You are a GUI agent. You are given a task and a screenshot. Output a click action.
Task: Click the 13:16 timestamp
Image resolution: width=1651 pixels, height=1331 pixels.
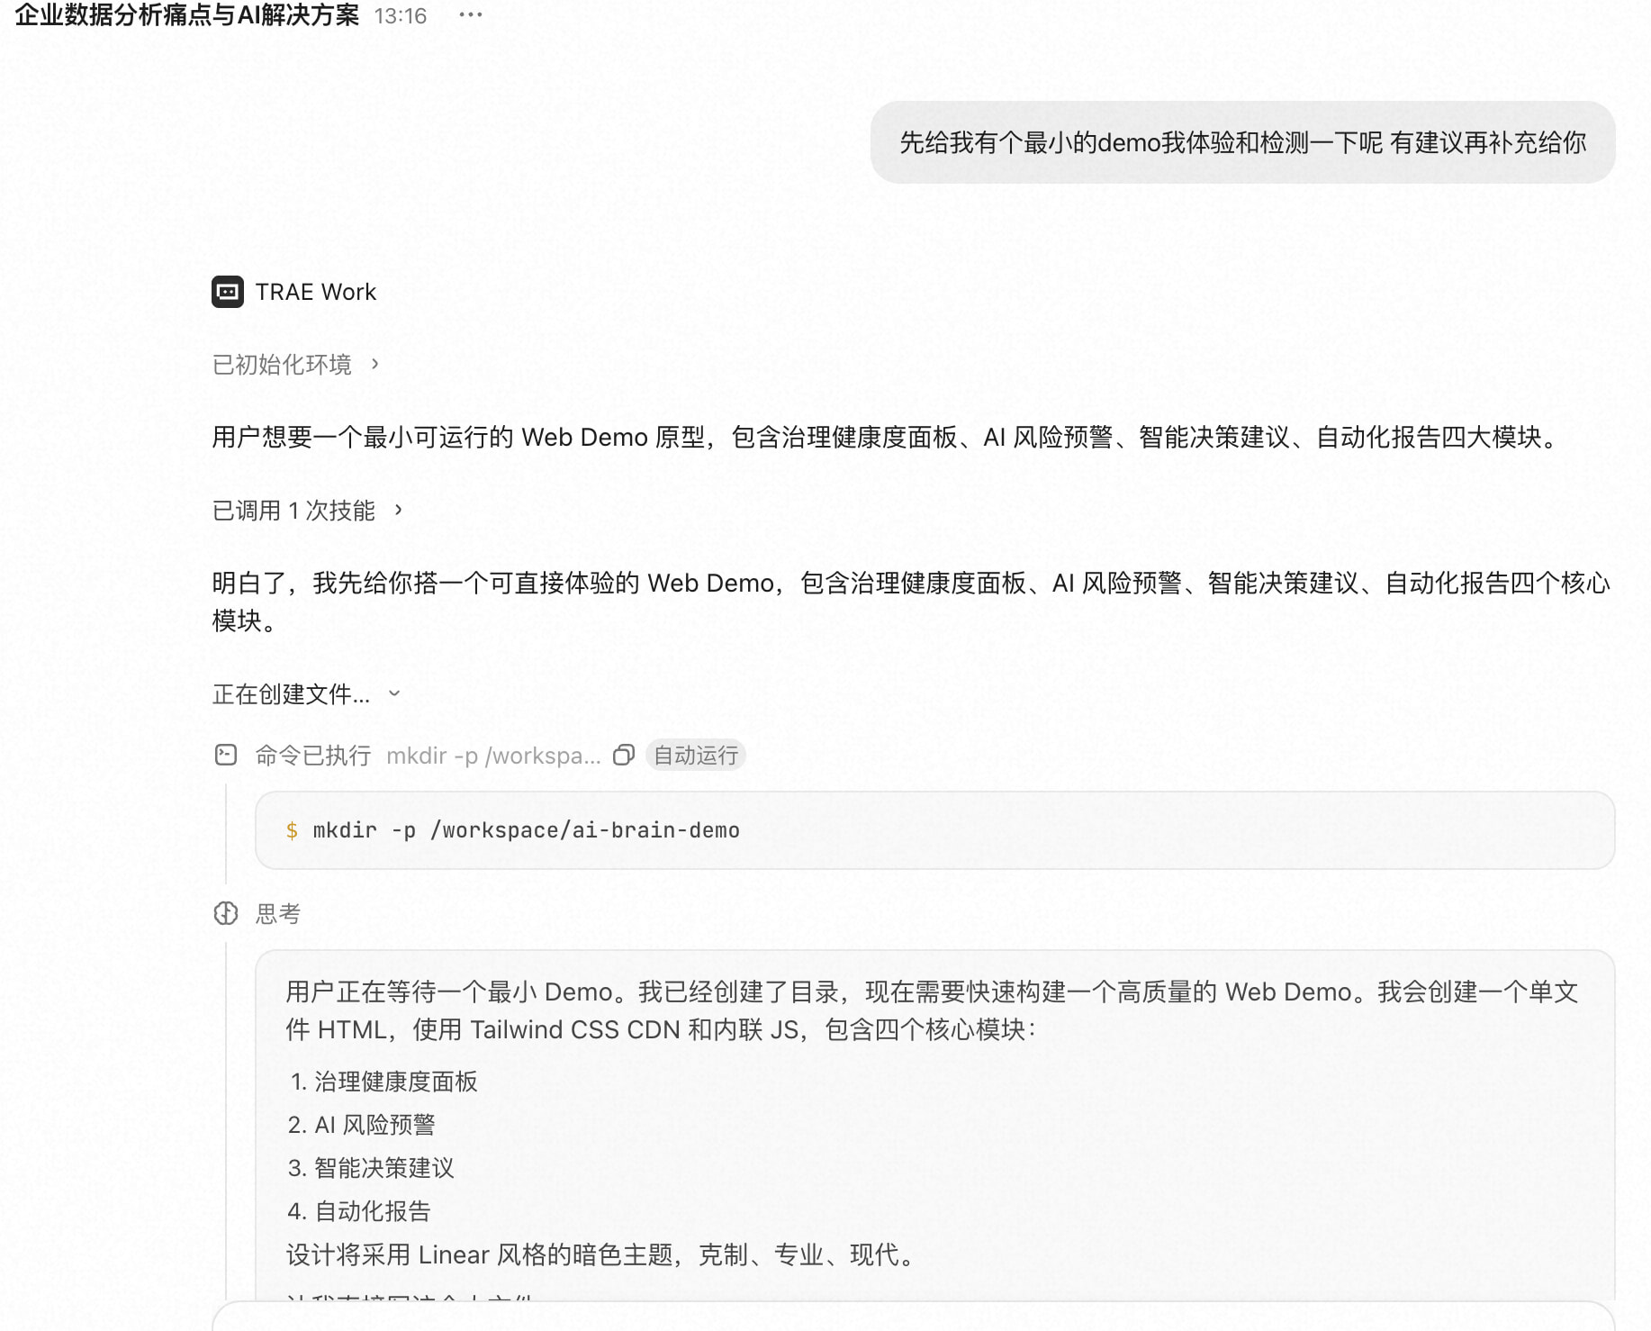401,16
